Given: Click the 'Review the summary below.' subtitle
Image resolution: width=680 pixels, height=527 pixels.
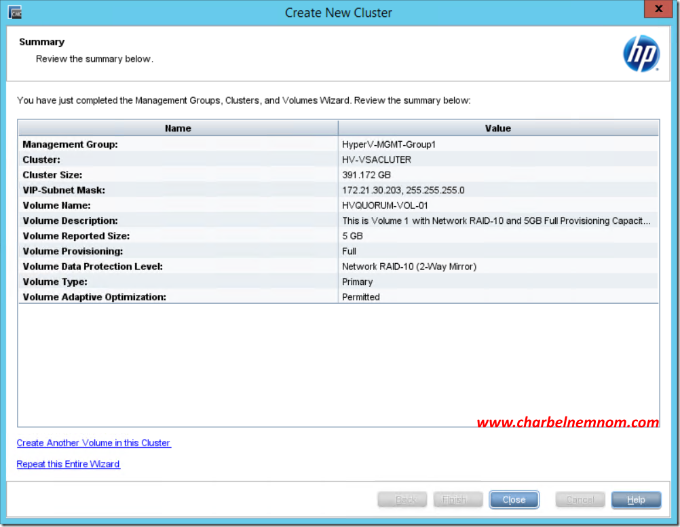Looking at the screenshot, I should pos(94,58).
